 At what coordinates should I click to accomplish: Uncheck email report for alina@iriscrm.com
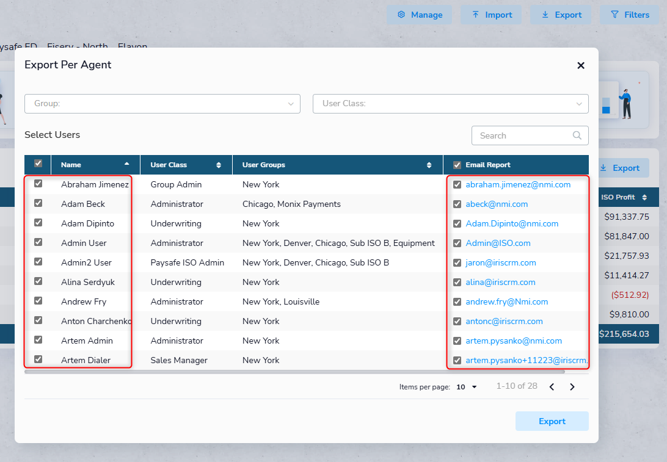click(457, 282)
